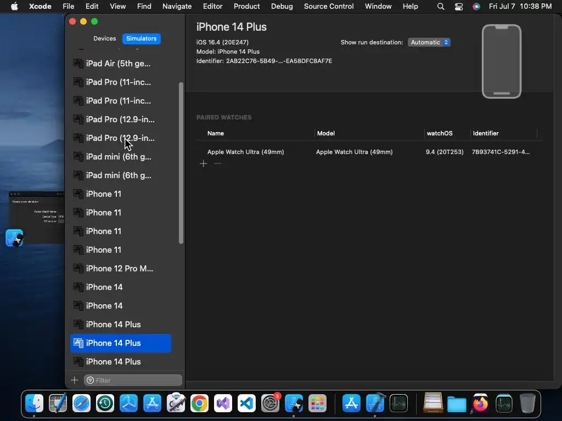
Task: Open the Trash in the Dock
Action: (x=527, y=403)
